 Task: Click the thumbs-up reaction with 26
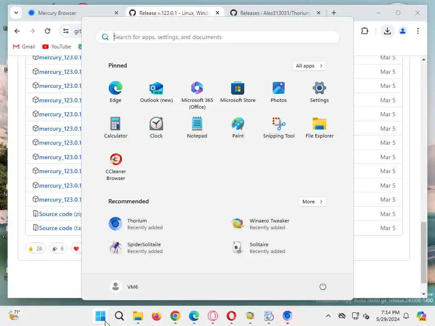[x=35, y=249]
